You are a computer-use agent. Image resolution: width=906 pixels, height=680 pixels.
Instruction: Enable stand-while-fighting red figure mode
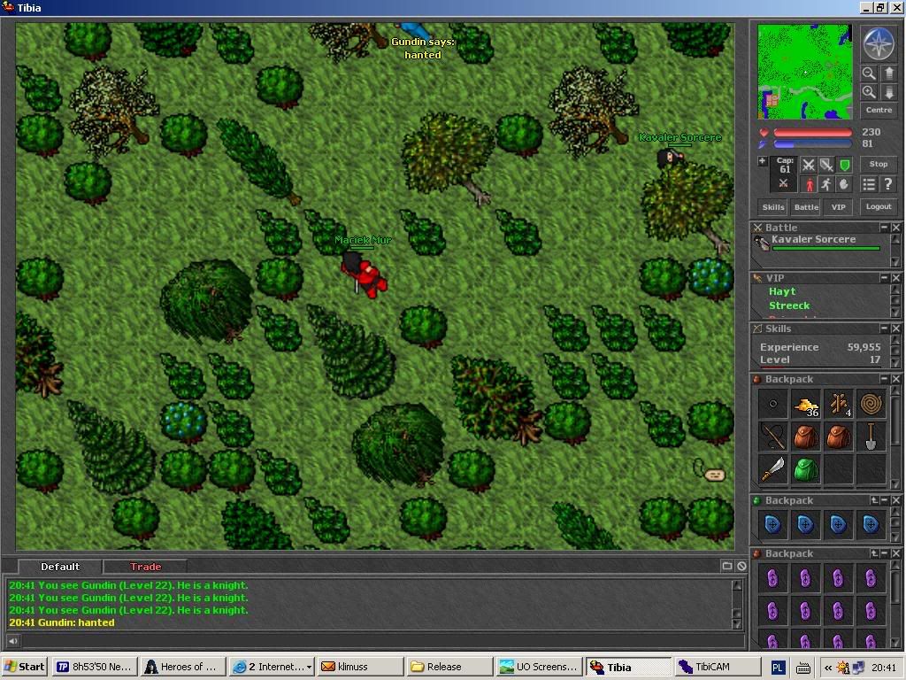click(x=809, y=184)
